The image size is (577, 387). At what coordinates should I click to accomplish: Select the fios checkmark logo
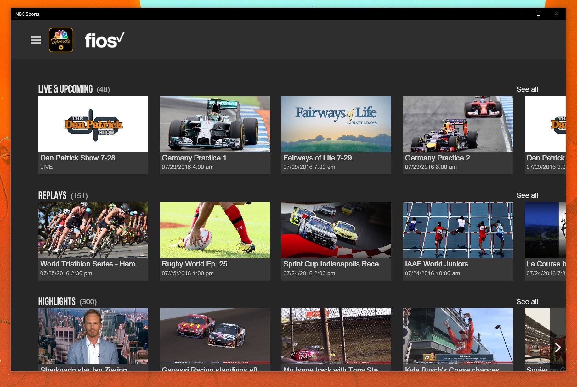click(x=105, y=40)
